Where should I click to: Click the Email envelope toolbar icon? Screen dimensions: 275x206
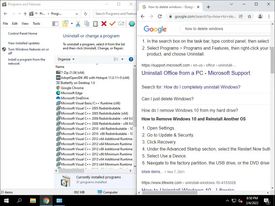(121, 24)
